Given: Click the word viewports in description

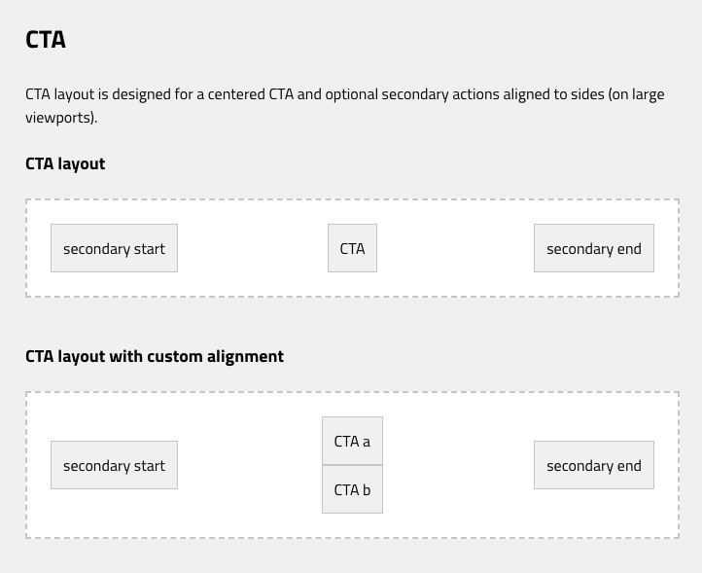Looking at the screenshot, I should 61,118.
